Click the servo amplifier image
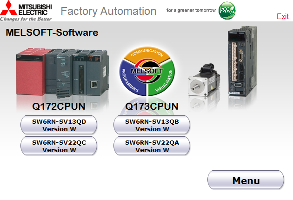Image resolution: width=293 pixels, height=200 pixels. [x=242, y=62]
